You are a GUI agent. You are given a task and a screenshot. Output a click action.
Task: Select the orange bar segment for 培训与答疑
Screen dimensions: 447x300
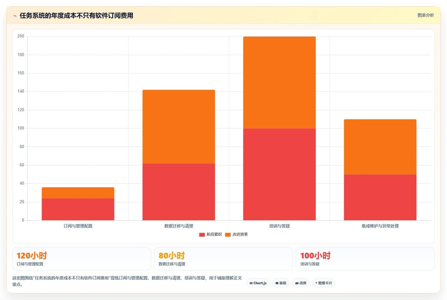(x=279, y=83)
